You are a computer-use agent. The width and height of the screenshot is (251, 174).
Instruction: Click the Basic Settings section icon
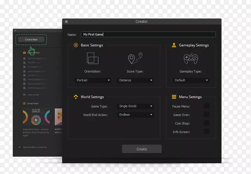point(76,45)
